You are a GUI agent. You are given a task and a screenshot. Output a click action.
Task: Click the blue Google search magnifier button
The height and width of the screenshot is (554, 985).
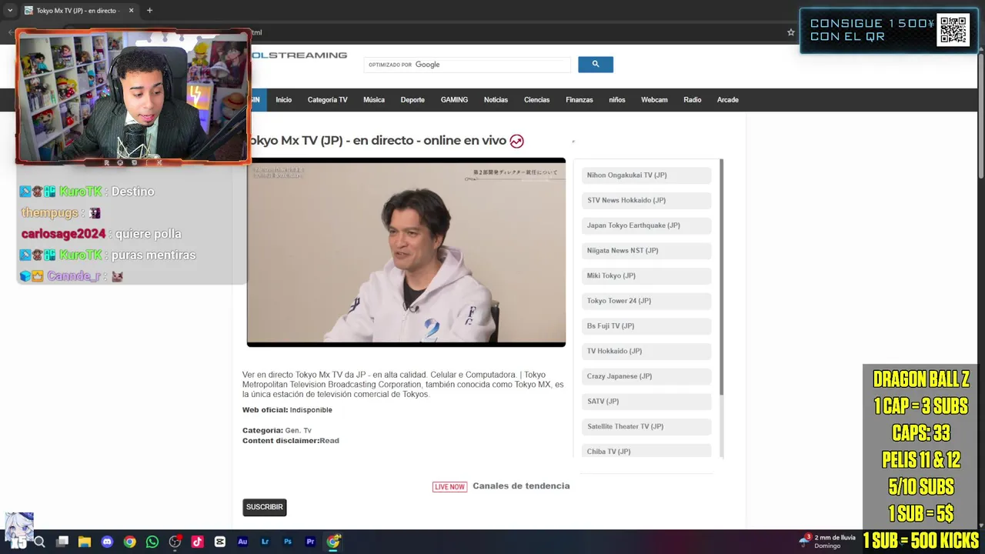pos(596,65)
